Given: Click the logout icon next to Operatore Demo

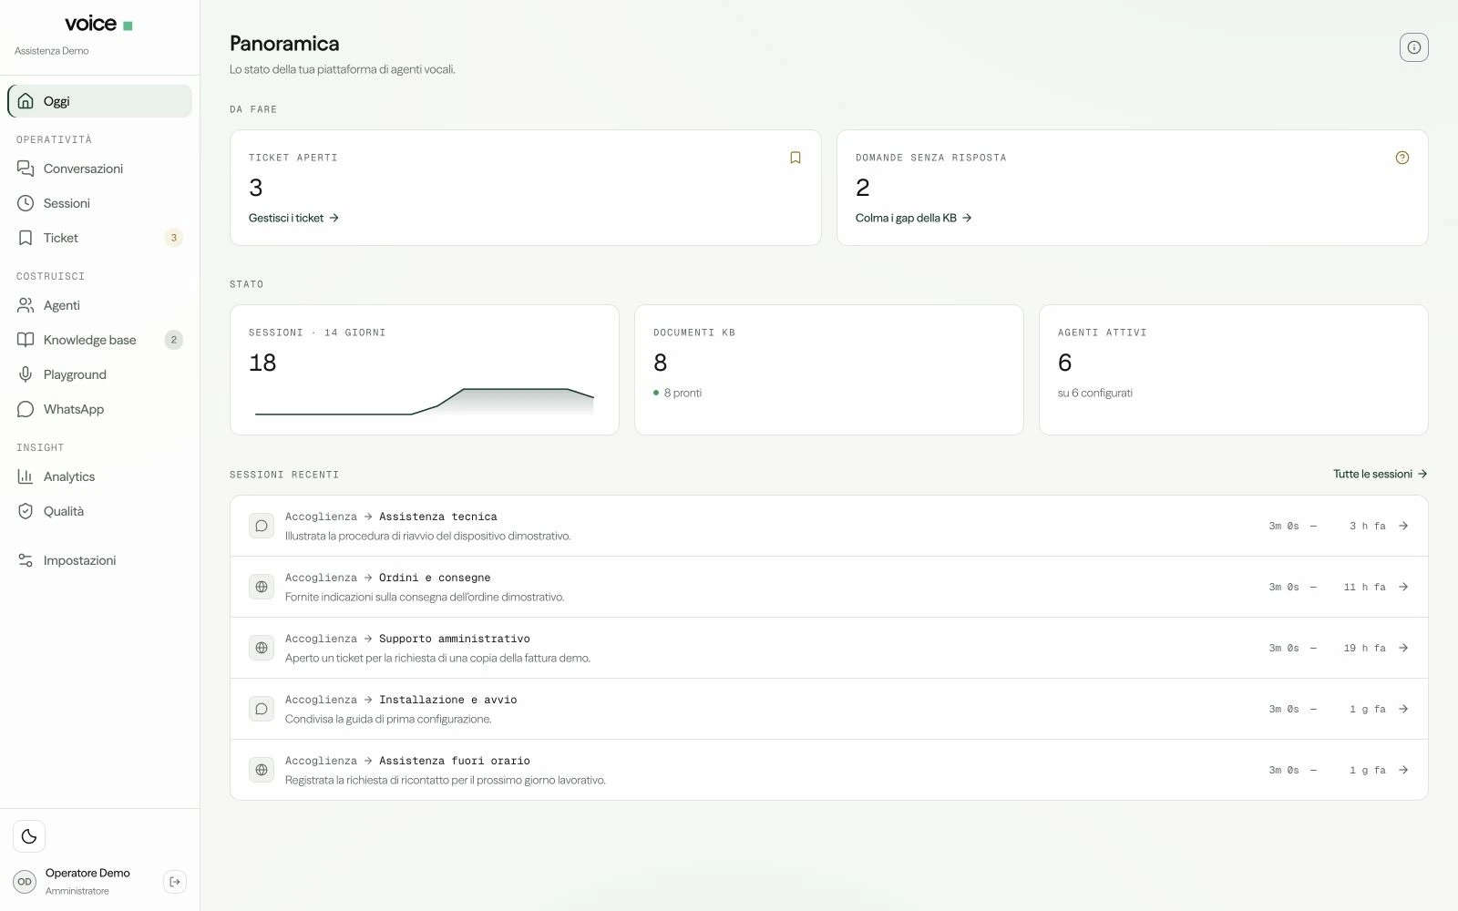Looking at the screenshot, I should (175, 882).
